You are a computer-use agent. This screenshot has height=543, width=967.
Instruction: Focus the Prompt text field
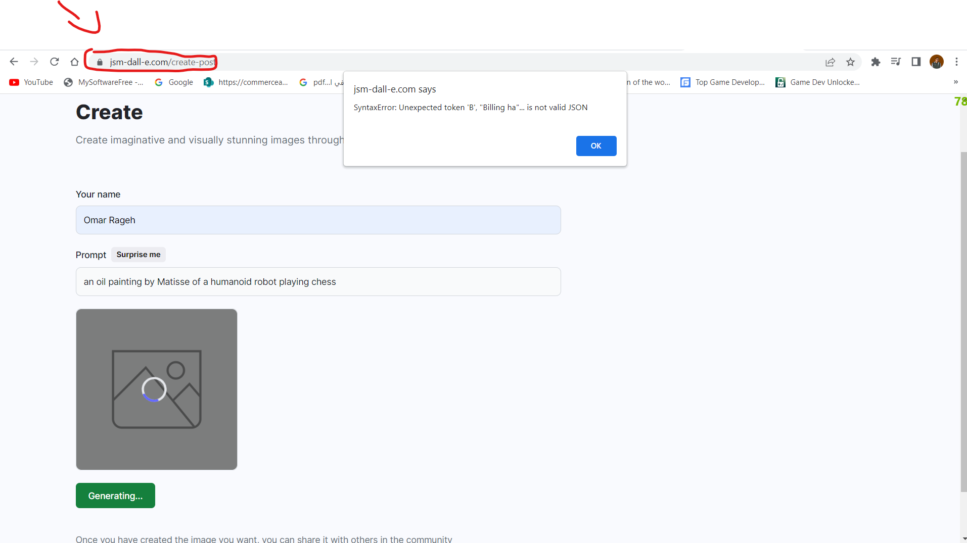click(x=318, y=282)
